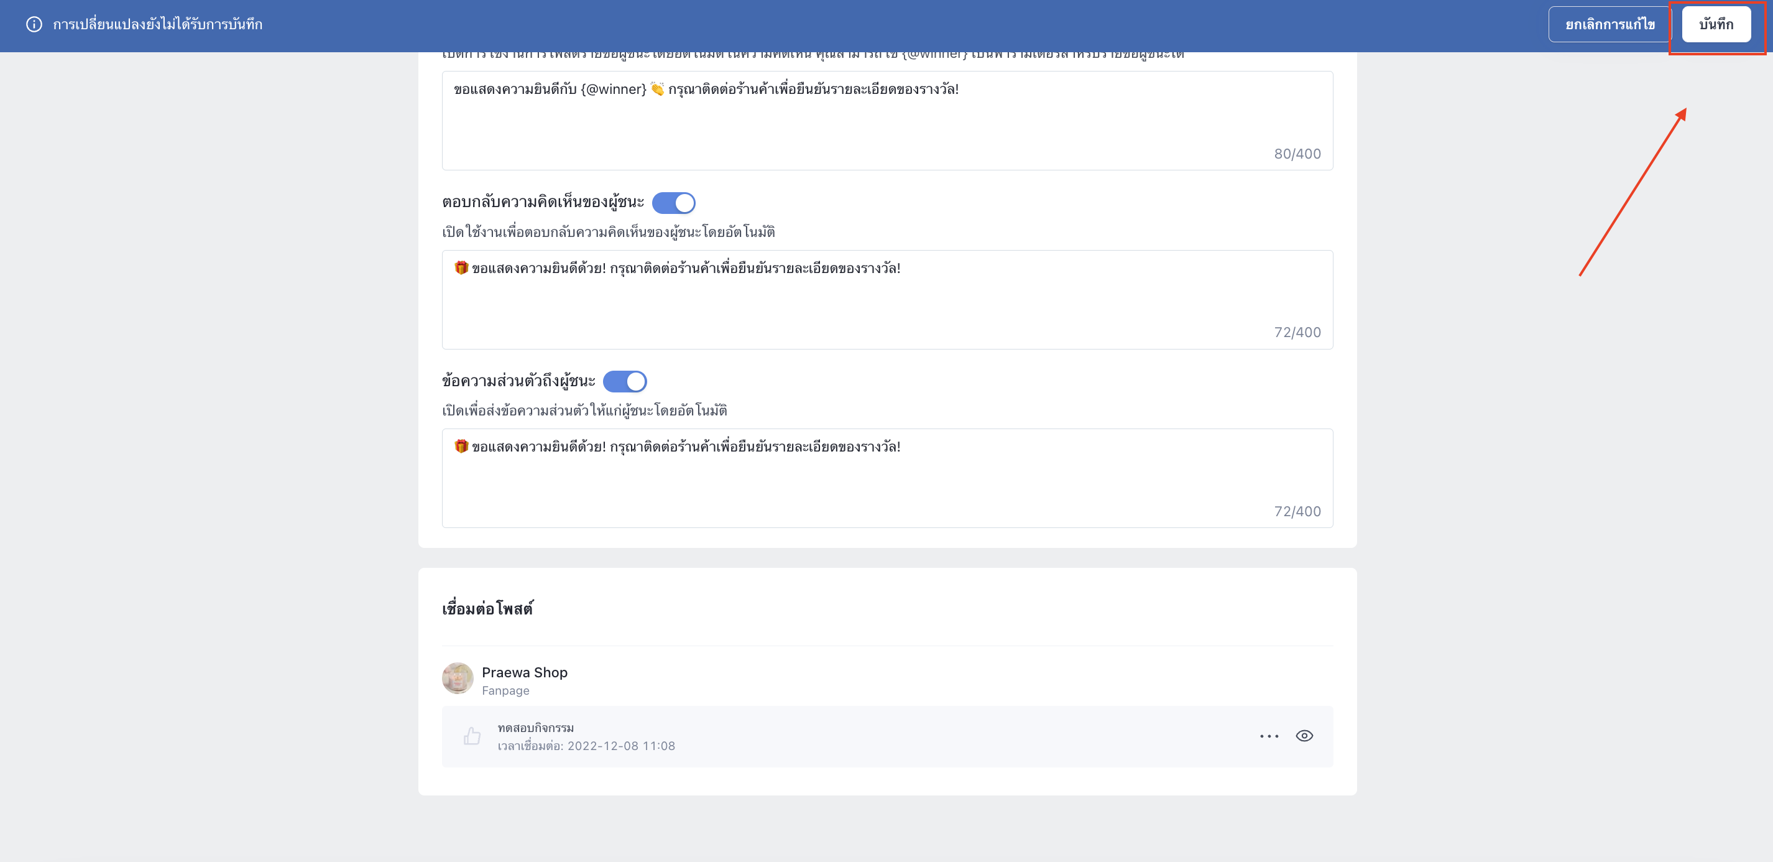Viewport: 1773px width, 862px height.
Task: Toggle off ข้อความส่วนตัวถึงผู้ชนะ switch
Action: point(625,381)
